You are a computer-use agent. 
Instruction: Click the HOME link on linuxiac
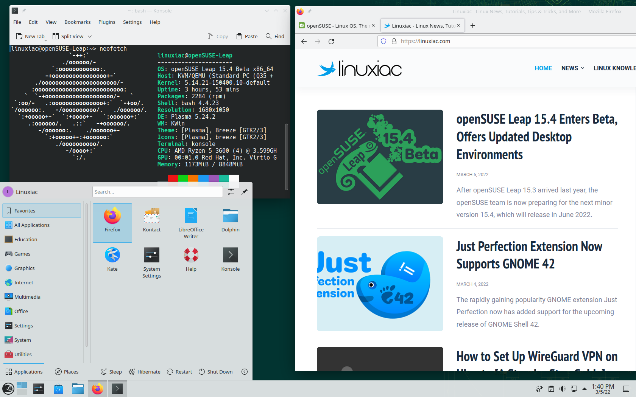pos(543,68)
